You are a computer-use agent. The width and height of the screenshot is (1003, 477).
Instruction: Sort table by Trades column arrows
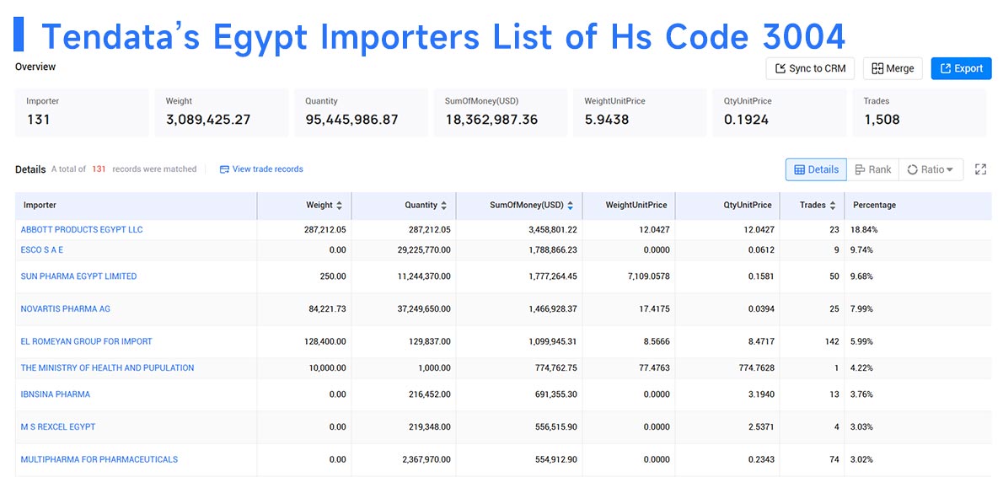832,206
